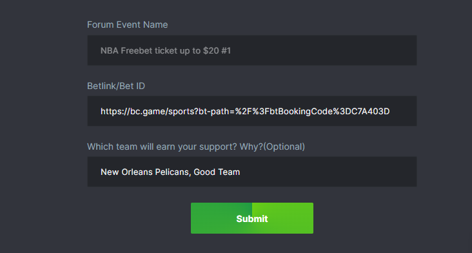
Task: Focus the Forum Event Name input field
Action: [x=252, y=50]
